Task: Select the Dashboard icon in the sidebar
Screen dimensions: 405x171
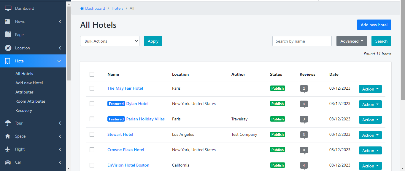Action: pos(8,8)
